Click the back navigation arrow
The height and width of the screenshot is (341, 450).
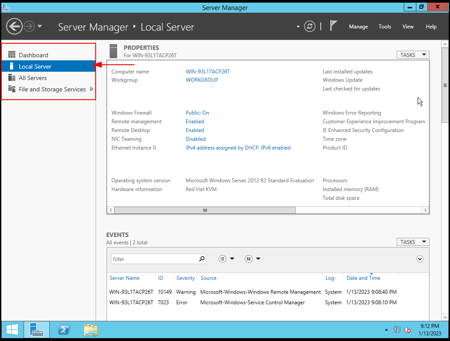pos(14,26)
